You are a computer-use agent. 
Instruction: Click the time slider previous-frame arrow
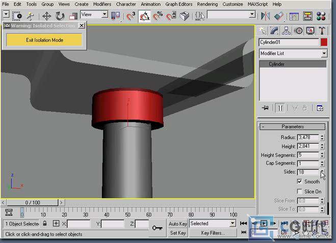click(x=3, y=202)
